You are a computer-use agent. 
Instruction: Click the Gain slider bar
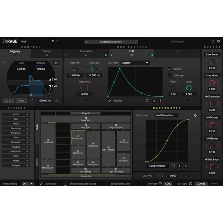pos(21,66)
